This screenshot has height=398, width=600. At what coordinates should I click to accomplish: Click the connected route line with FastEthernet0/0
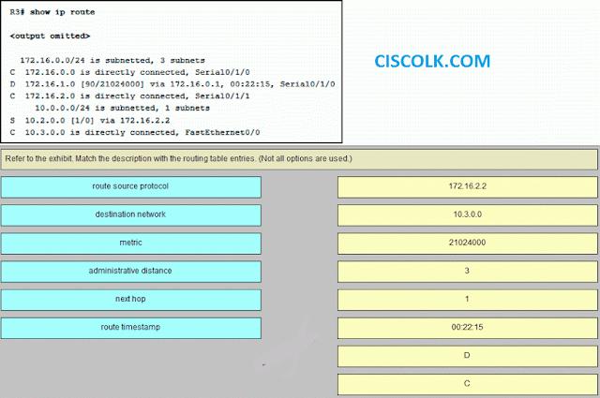pyautogui.click(x=135, y=132)
